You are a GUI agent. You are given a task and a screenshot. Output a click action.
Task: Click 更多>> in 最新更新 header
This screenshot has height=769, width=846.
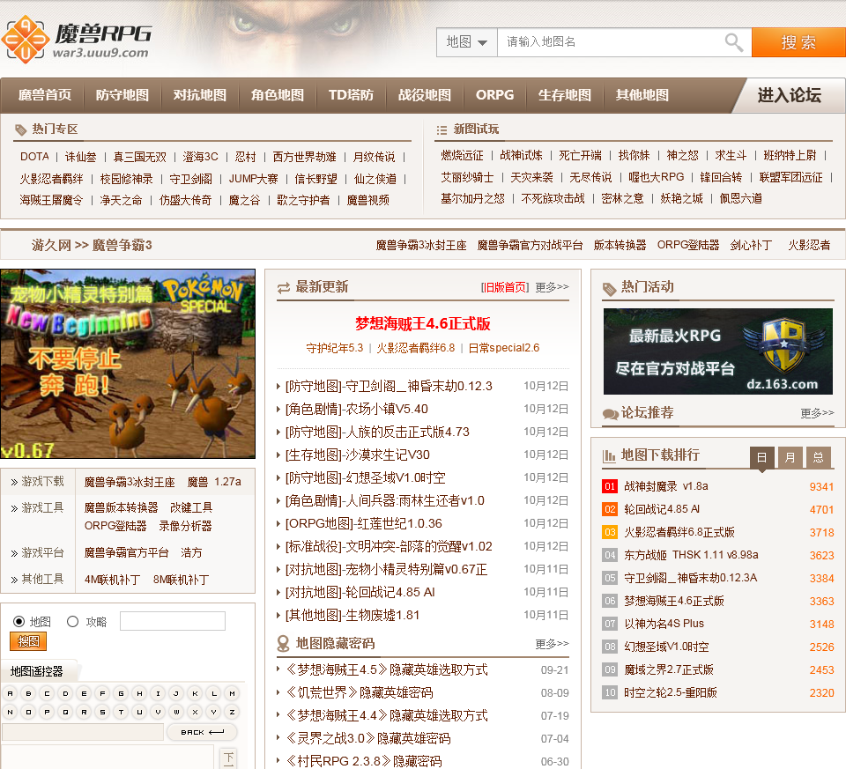pyautogui.click(x=552, y=287)
